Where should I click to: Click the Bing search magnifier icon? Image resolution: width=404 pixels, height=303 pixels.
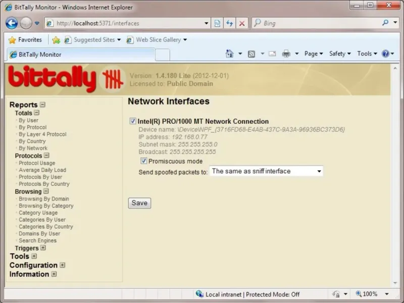tap(385, 23)
